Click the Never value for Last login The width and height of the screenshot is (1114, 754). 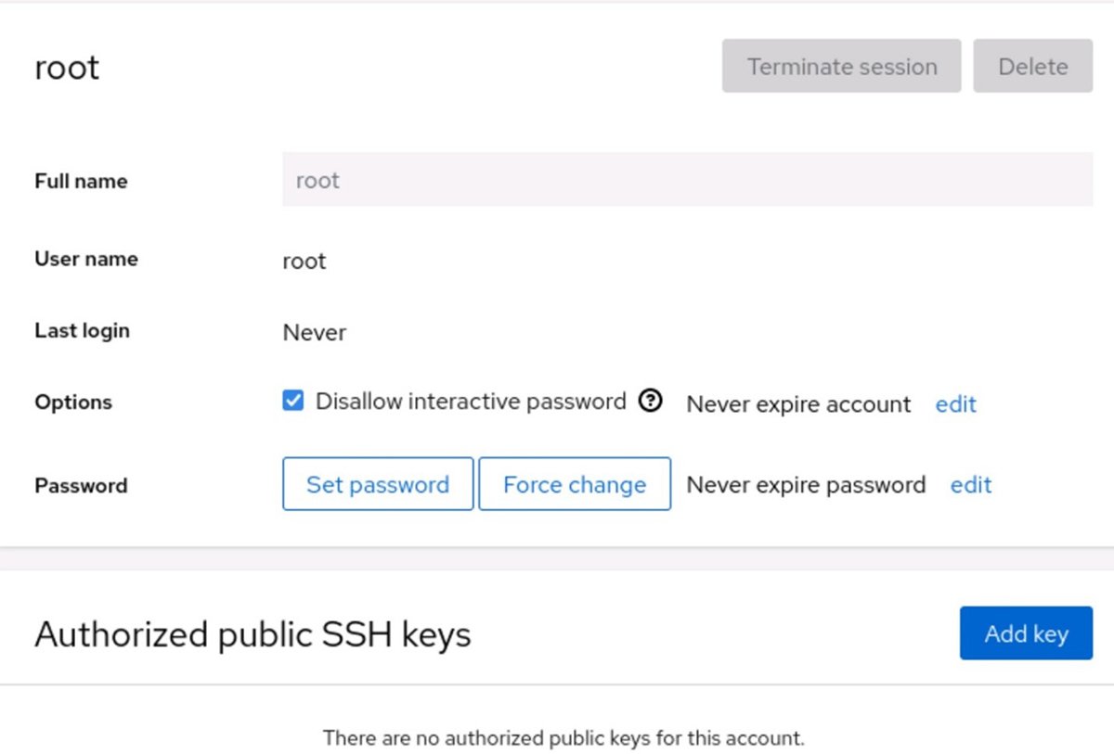coord(315,333)
